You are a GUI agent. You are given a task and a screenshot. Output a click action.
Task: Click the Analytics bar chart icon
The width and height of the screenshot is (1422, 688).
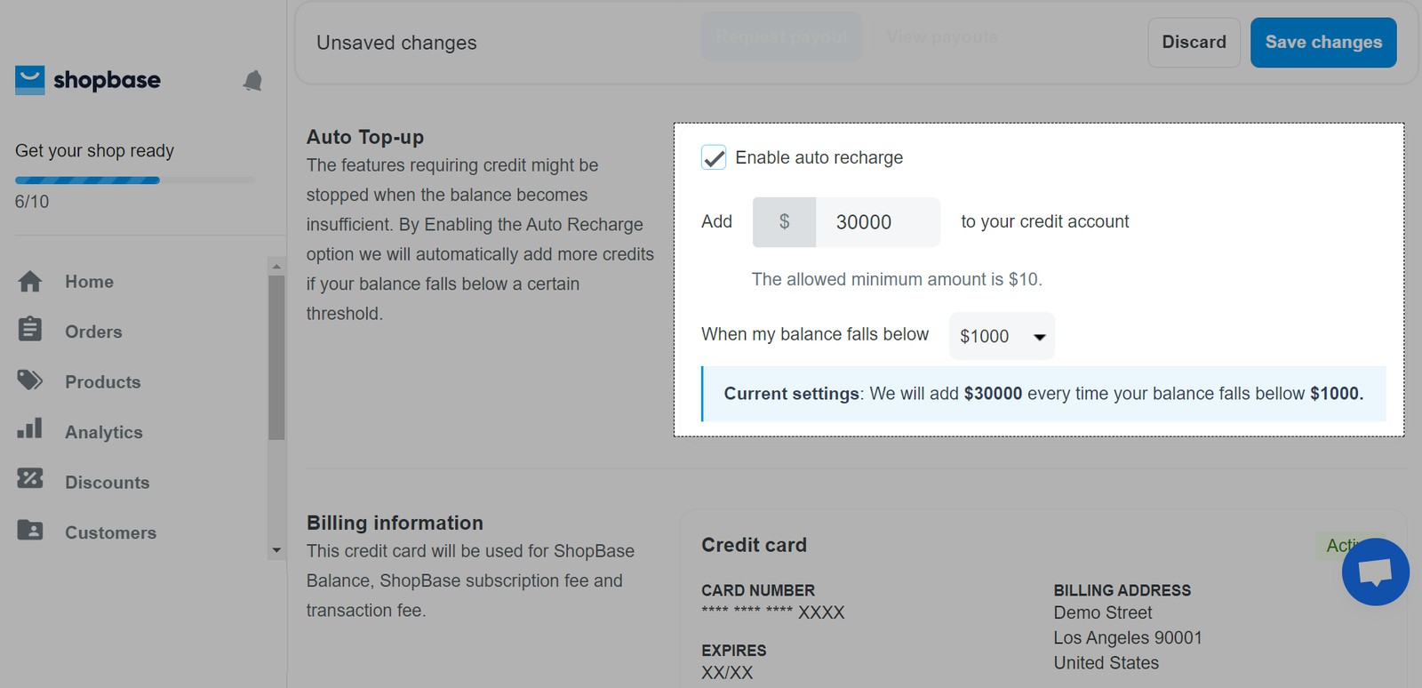tap(30, 429)
